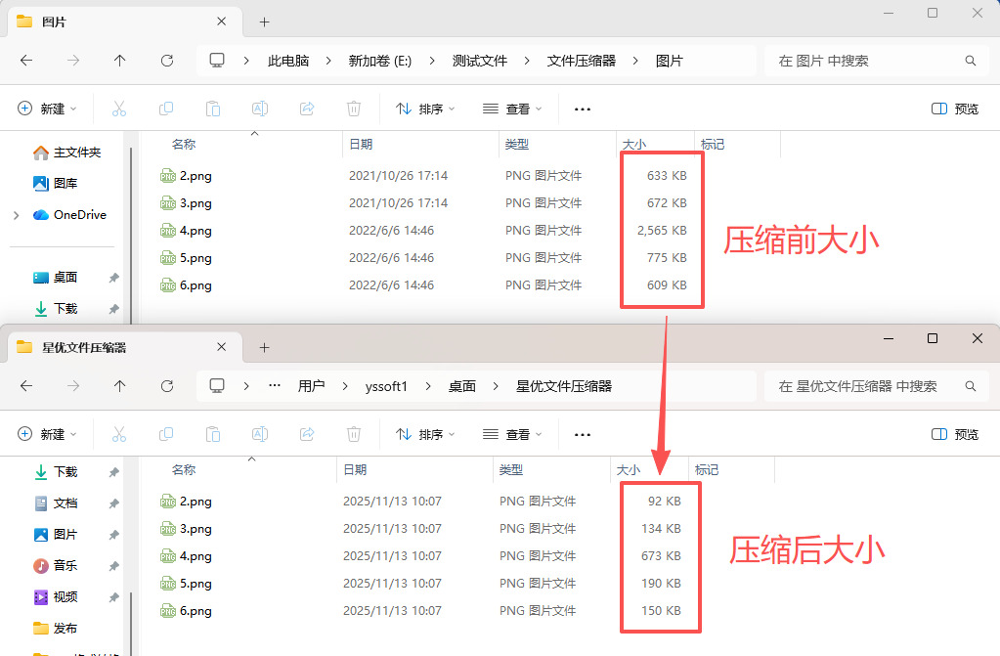Refresh the 星优文件压缩器 window
The image size is (1000, 656).
coord(167,386)
